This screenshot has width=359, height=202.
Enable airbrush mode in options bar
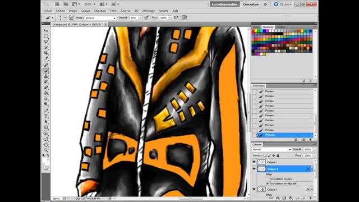[x=176, y=17]
